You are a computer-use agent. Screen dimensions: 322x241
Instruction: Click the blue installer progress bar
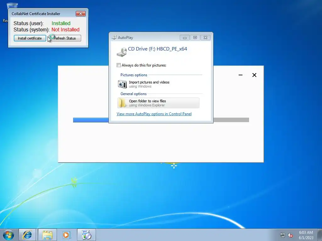coord(91,120)
